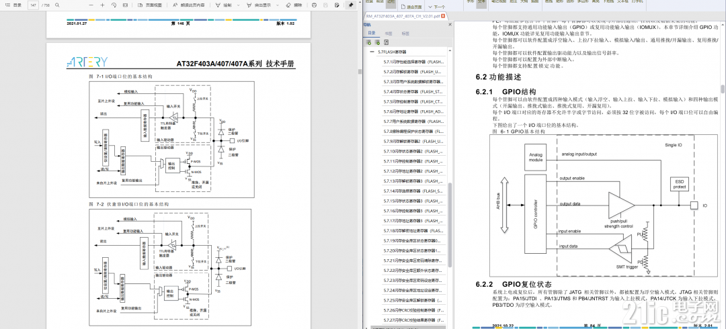Open the search magnifier in left viewer
This screenshot has width=726, height=329.
[x=57, y=5]
